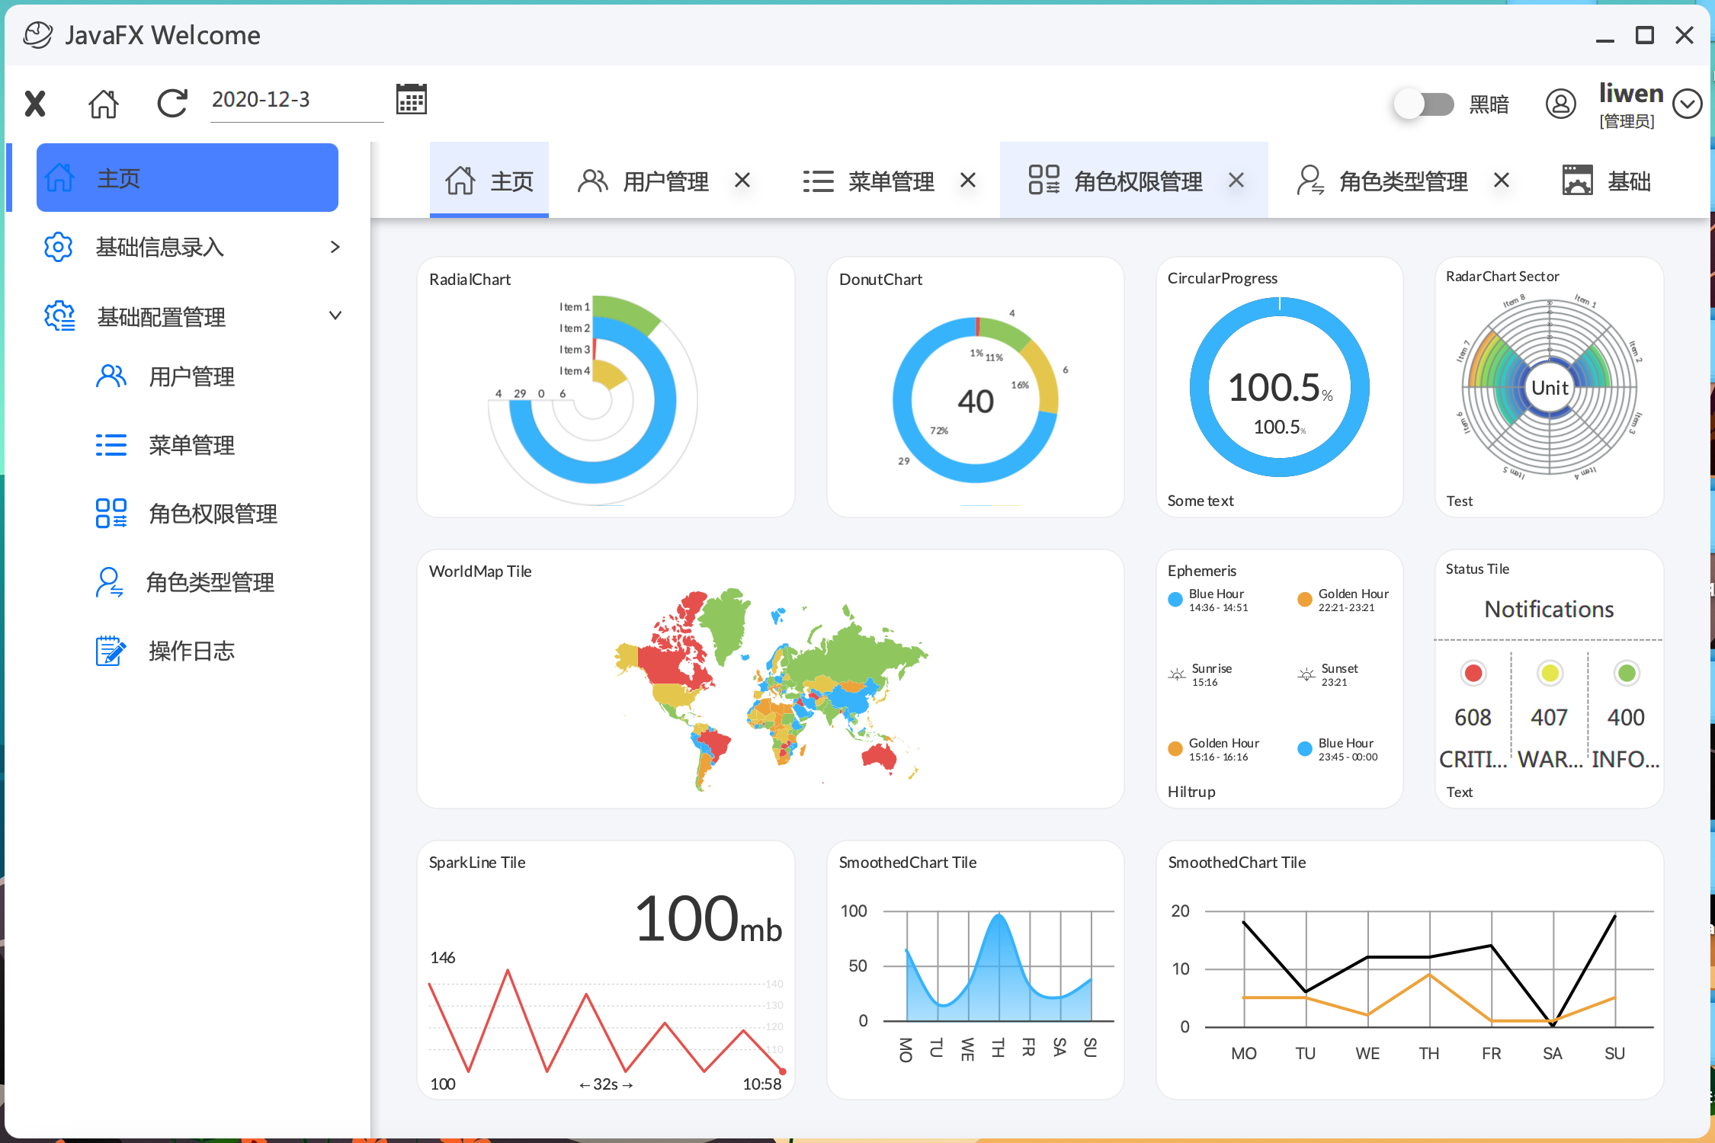Viewport: 1715px width, 1143px height.
Task: Select 菜单管理 in the sidebar
Action: pyautogui.click(x=191, y=445)
